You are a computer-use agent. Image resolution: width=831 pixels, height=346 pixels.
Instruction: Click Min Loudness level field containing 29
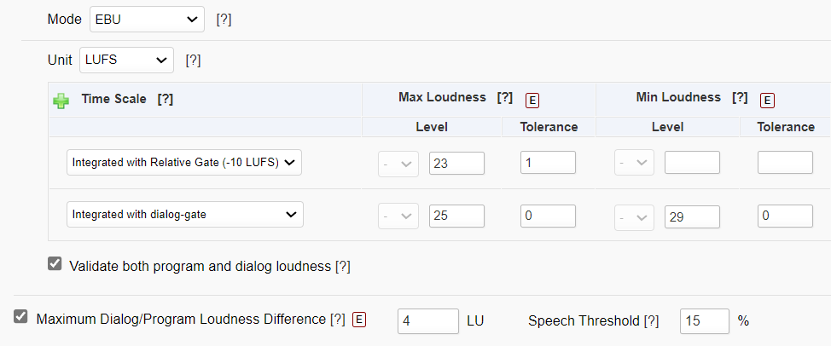coord(692,216)
